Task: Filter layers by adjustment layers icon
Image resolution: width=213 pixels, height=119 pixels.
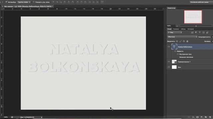Action: [x=196, y=32]
